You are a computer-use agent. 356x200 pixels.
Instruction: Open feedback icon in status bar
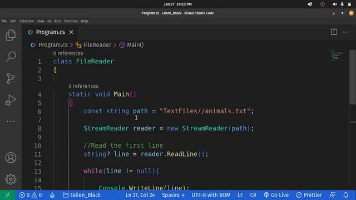pyautogui.click(x=333, y=195)
